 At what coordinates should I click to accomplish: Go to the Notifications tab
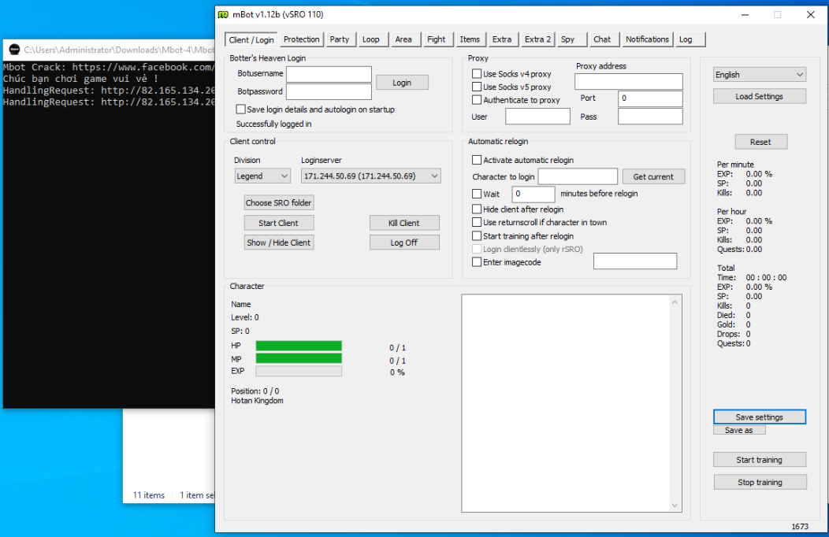647,39
